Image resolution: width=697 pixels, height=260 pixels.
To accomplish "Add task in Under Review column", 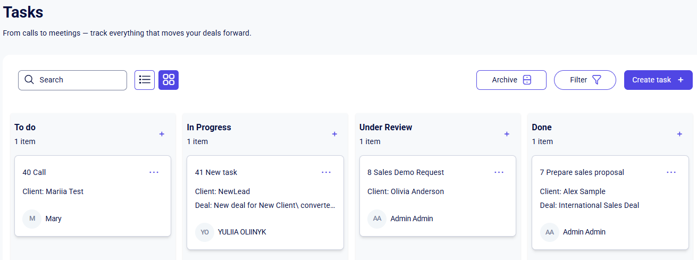I will pyautogui.click(x=507, y=134).
